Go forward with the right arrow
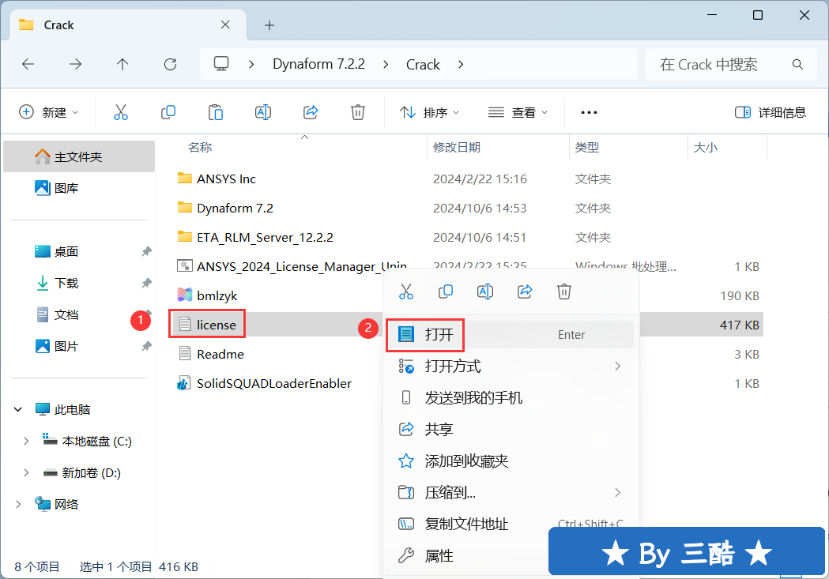This screenshot has width=829, height=579. pos(76,65)
